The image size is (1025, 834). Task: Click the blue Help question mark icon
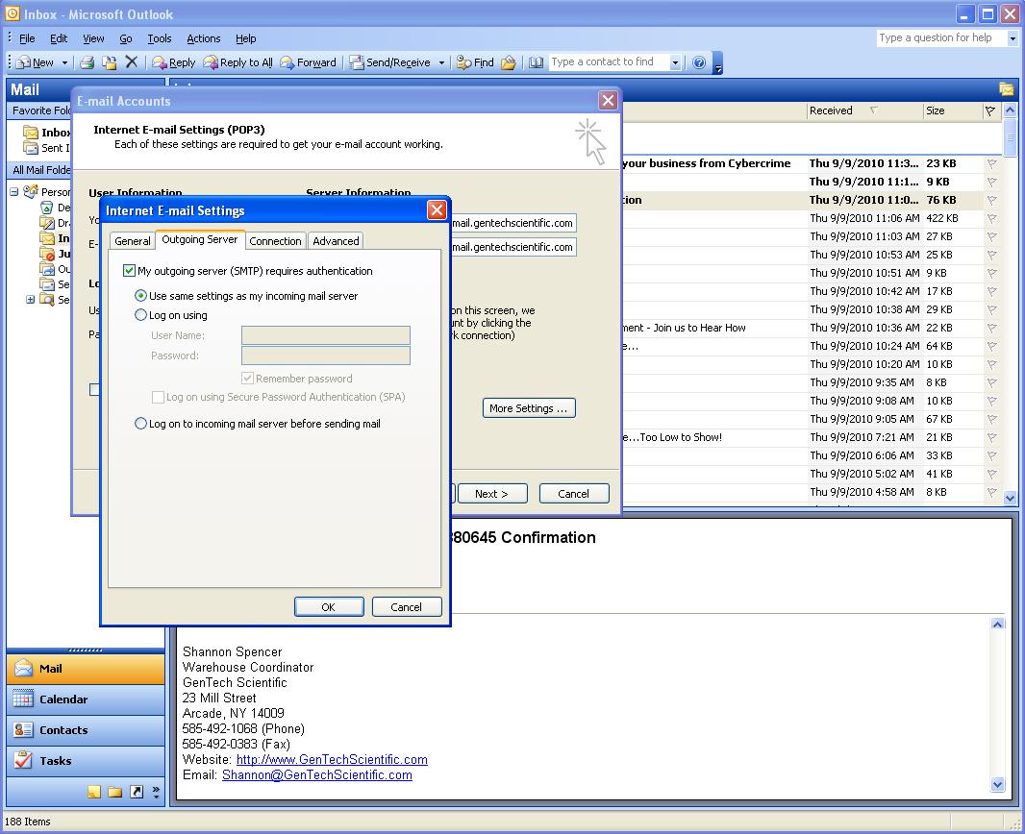[x=699, y=62]
